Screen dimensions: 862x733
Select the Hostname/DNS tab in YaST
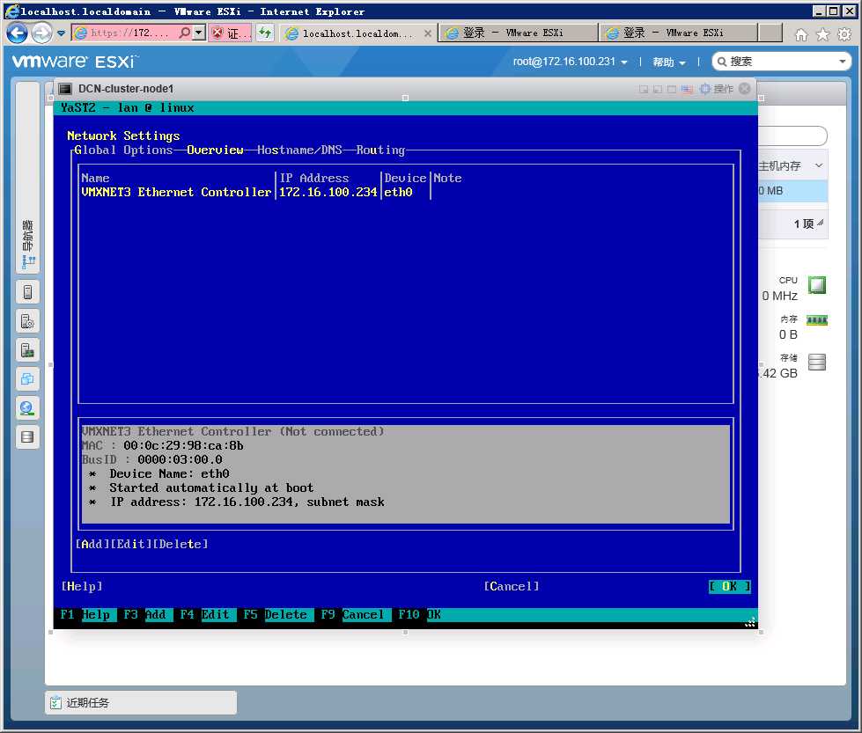(x=299, y=150)
